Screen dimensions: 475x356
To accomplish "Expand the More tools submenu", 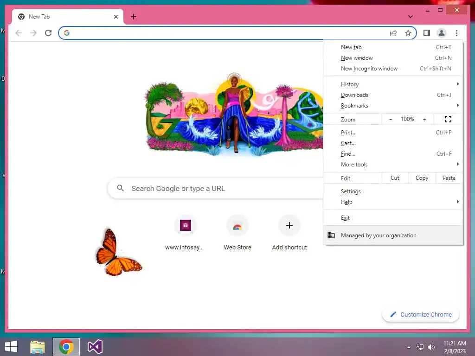I will pos(393,164).
